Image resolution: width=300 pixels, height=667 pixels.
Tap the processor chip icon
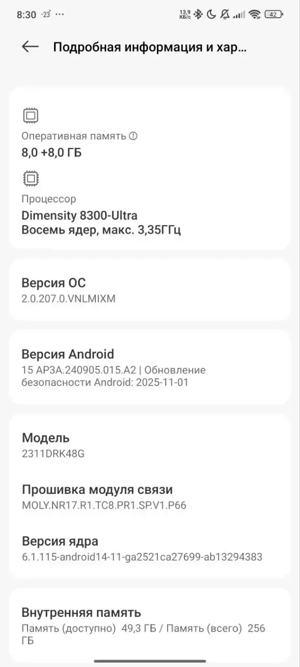tap(31, 178)
